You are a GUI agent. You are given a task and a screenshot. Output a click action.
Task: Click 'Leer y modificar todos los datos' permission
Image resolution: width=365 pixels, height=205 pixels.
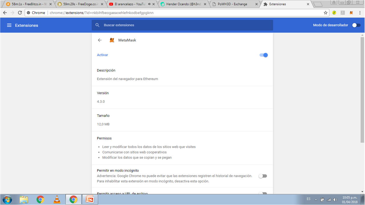[149, 147]
